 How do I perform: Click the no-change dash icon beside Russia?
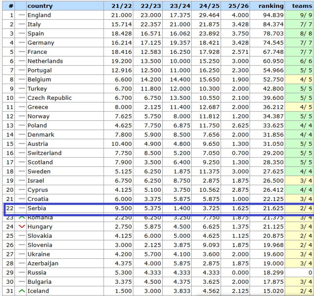click(x=22, y=272)
